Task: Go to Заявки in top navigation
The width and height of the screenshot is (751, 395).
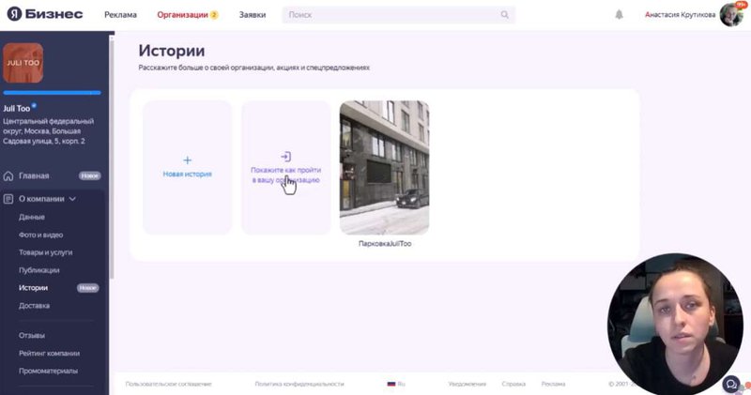Action: pos(252,15)
